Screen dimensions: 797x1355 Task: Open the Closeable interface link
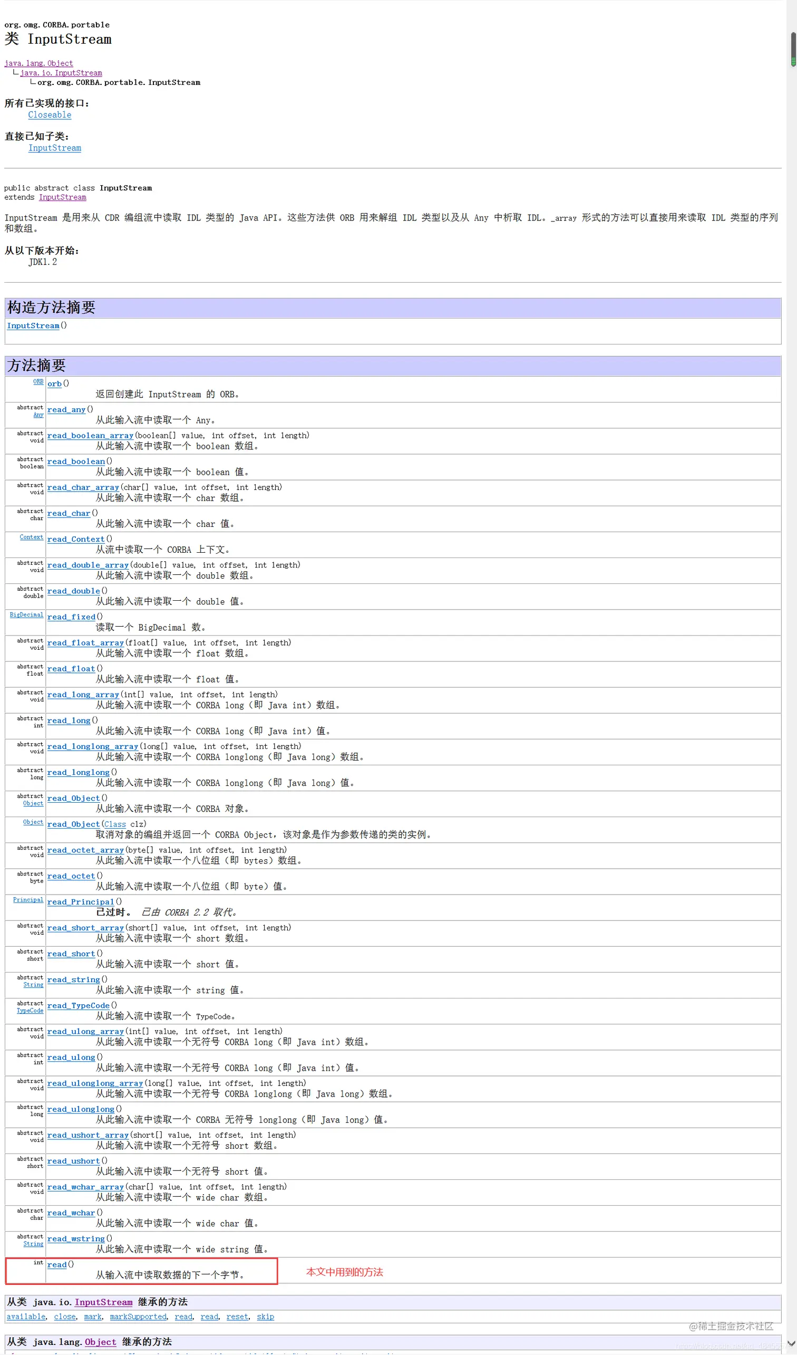coord(50,115)
